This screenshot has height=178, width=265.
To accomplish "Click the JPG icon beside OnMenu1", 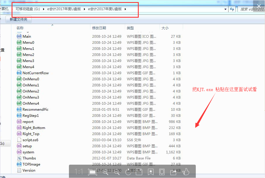I will click(19, 85).
